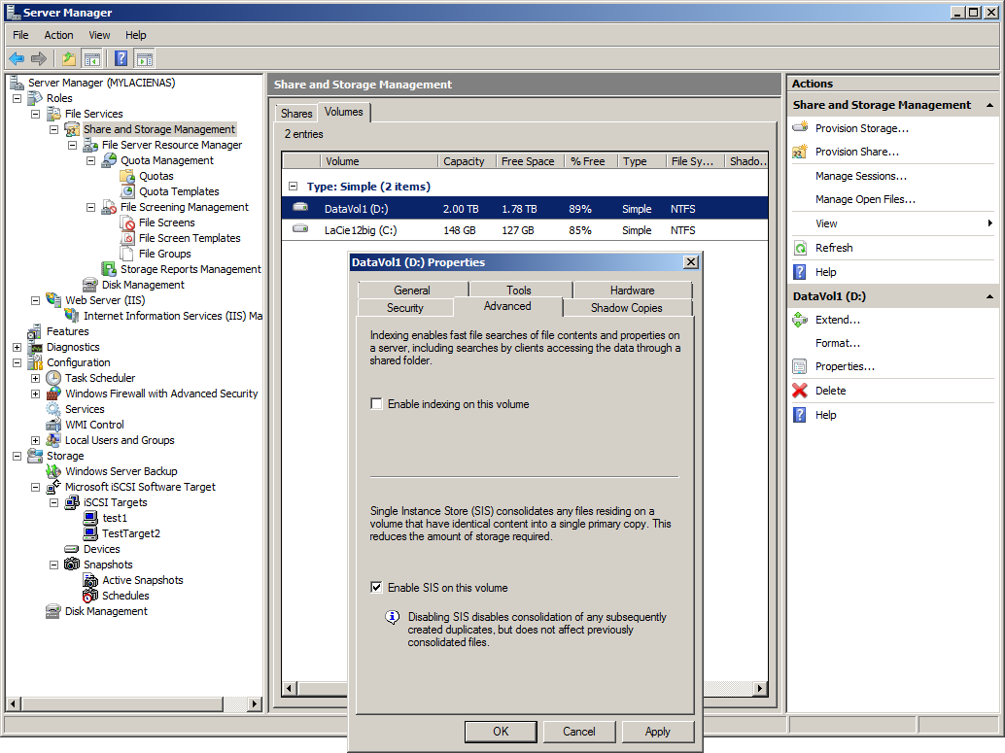Select TestTarget2 in the tree
This screenshot has height=753, width=1005.
point(131,533)
